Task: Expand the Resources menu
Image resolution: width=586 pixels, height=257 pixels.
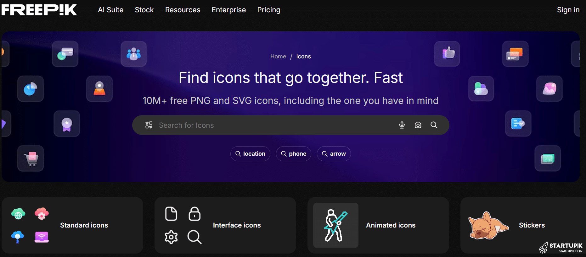Action: point(183,10)
